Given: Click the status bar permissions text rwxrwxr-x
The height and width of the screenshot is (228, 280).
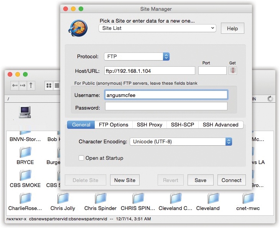Looking at the screenshot, I should click(x=16, y=219).
